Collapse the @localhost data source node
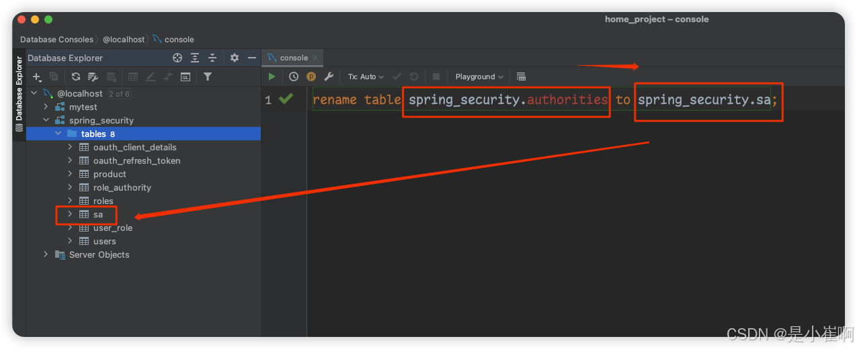857x349 pixels. click(x=34, y=93)
